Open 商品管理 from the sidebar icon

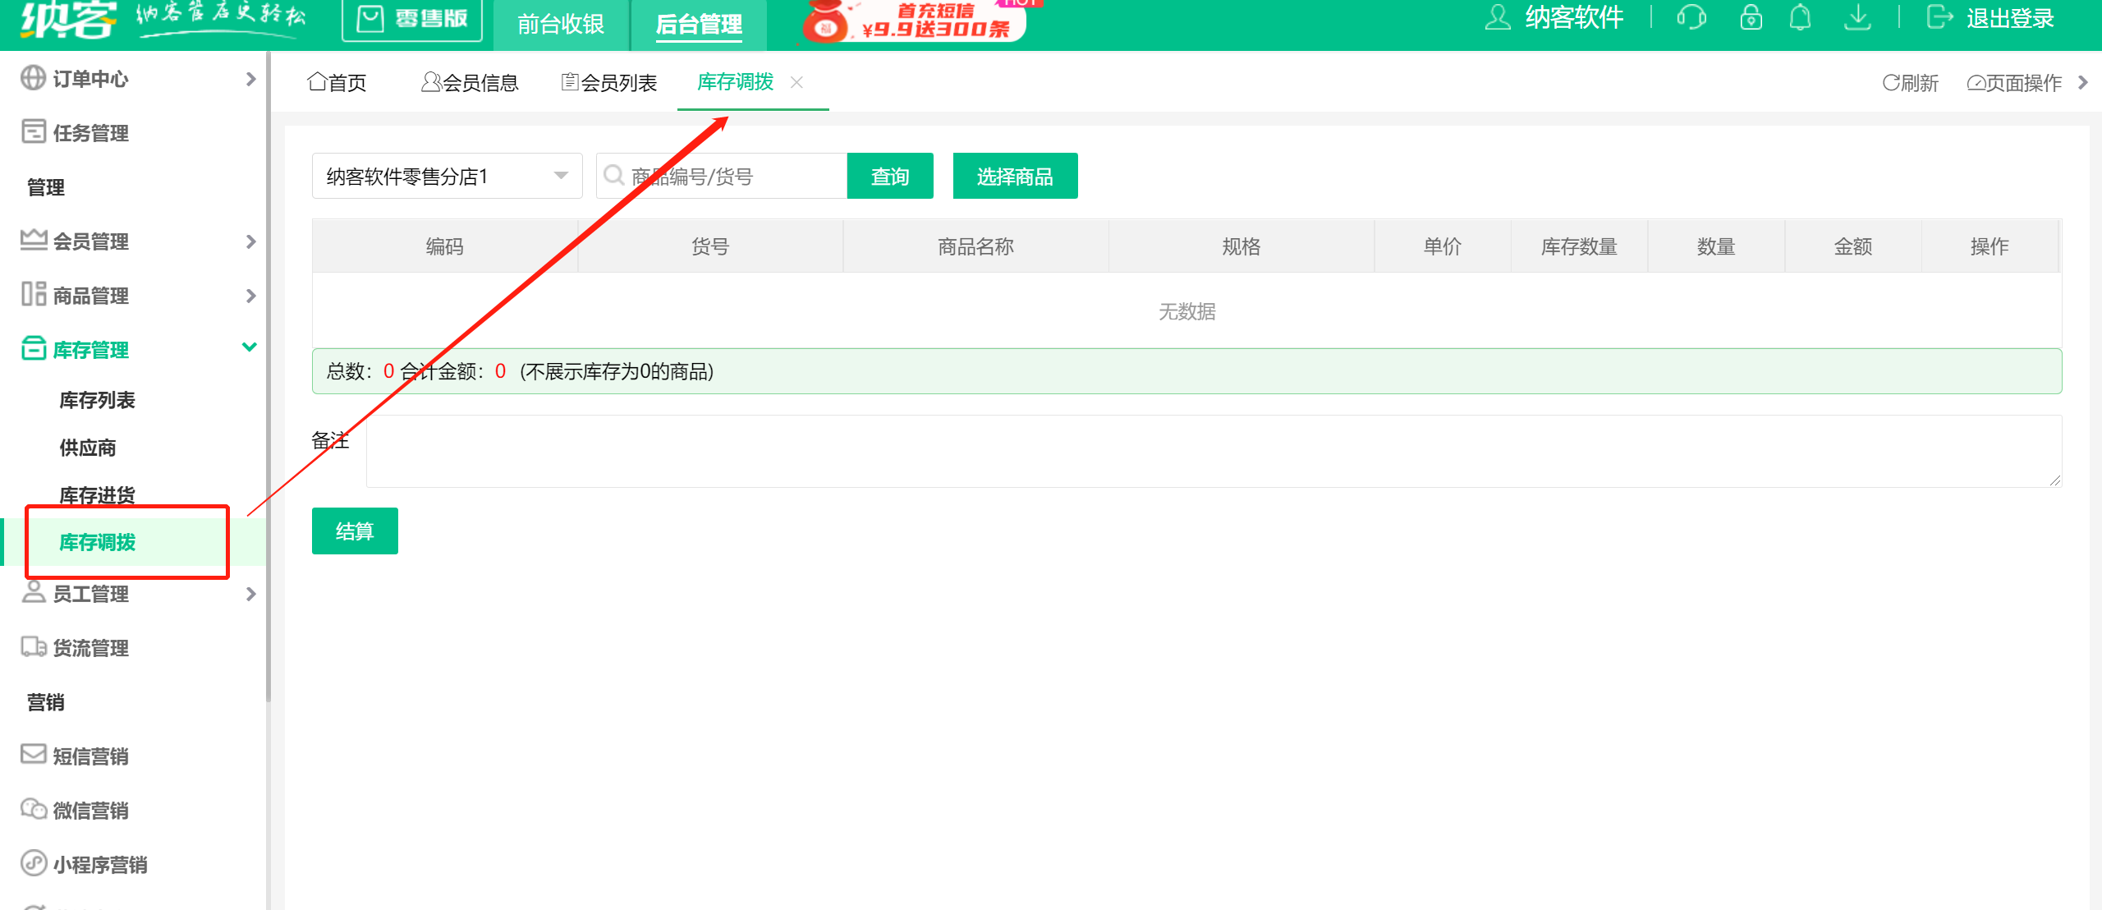coord(32,295)
